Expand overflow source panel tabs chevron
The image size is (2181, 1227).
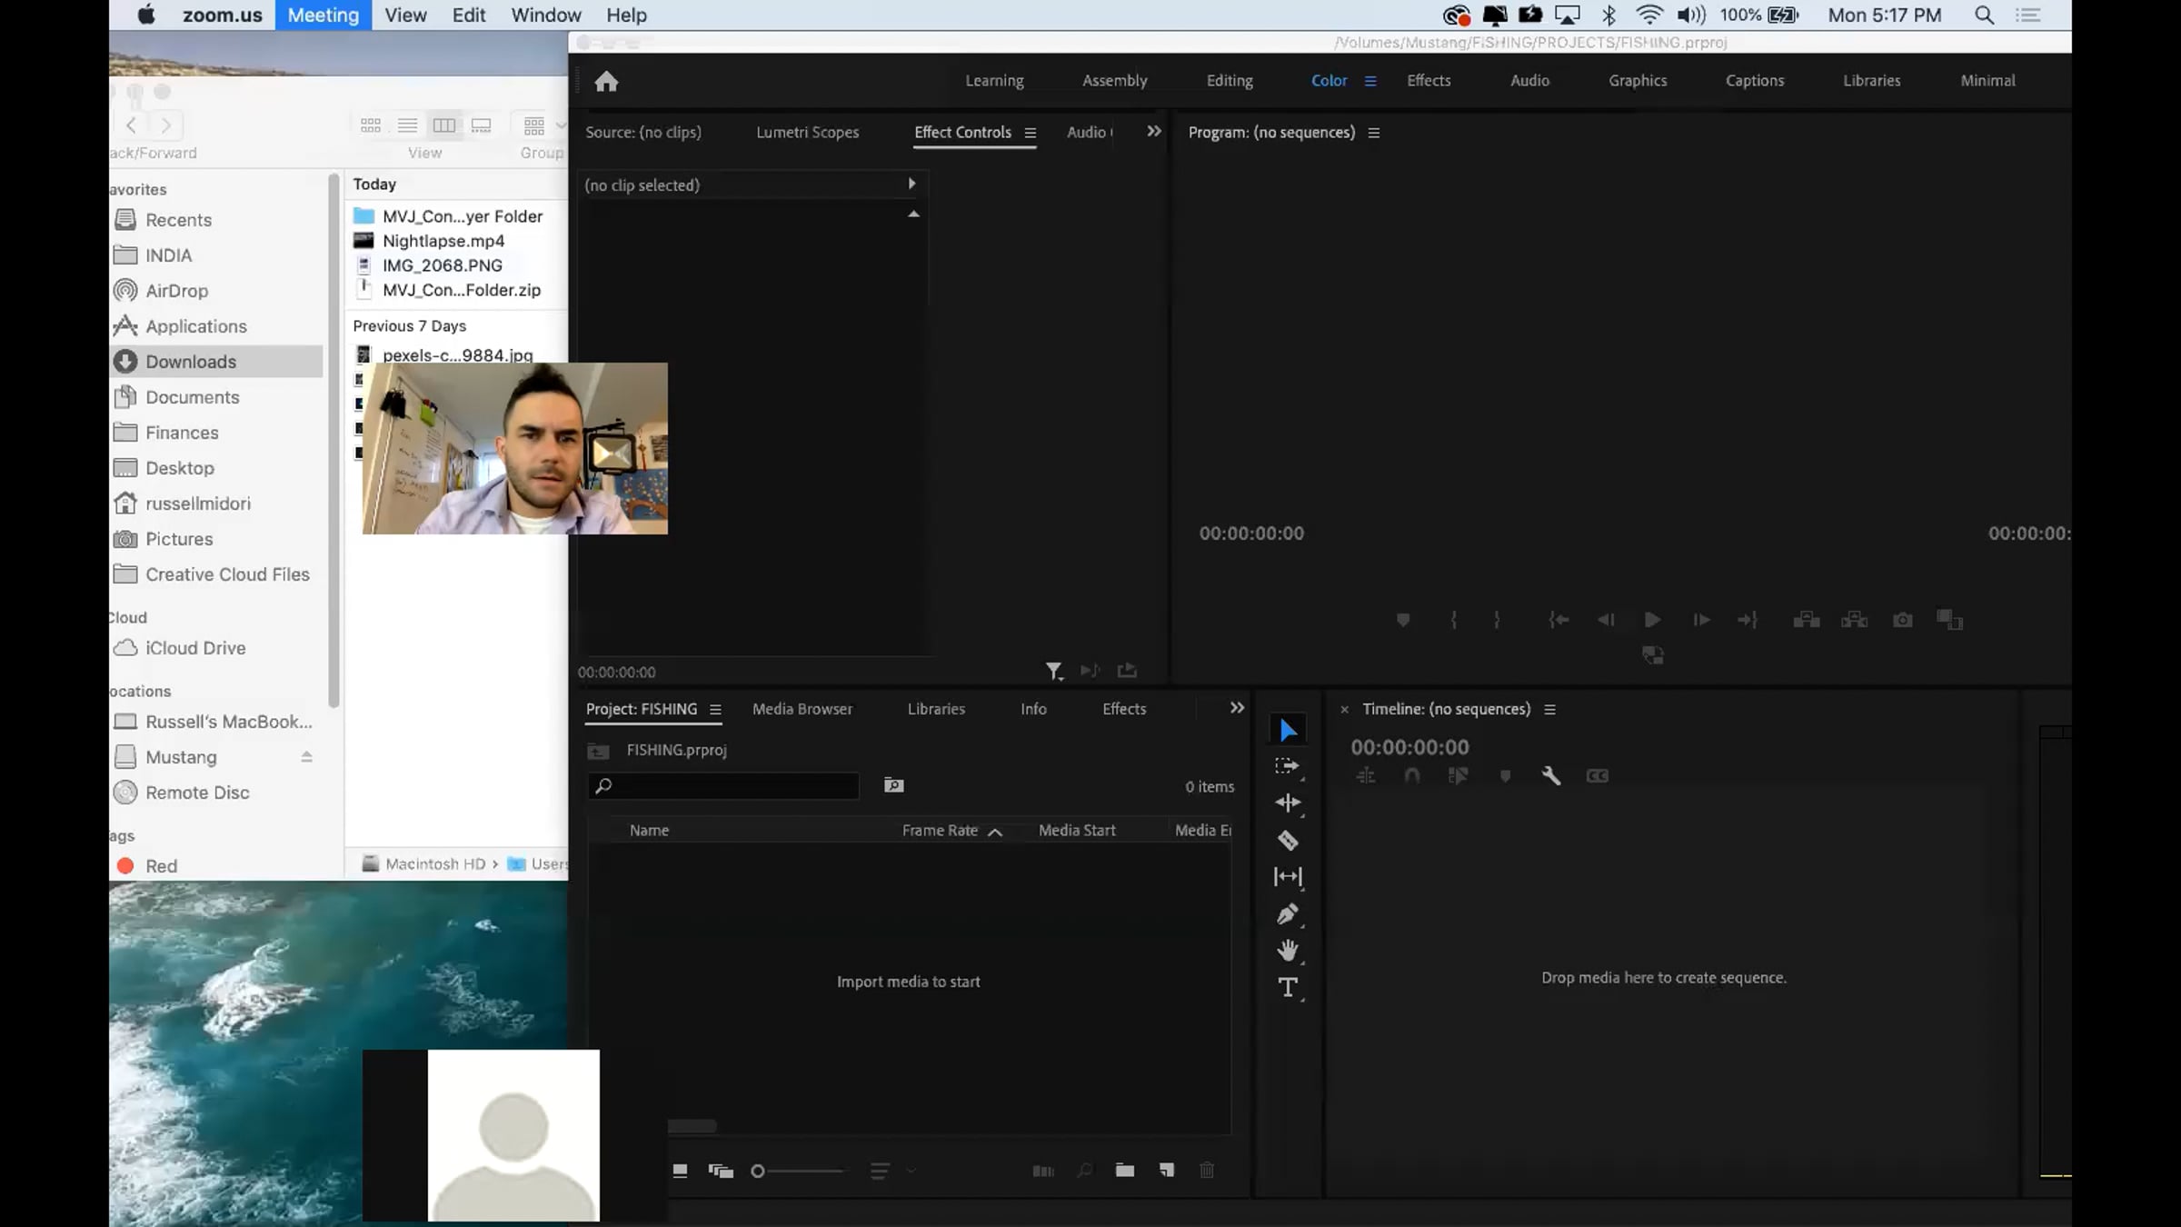click(1153, 132)
